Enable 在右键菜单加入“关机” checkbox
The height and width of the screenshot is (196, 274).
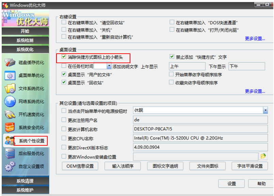click(x=64, y=30)
